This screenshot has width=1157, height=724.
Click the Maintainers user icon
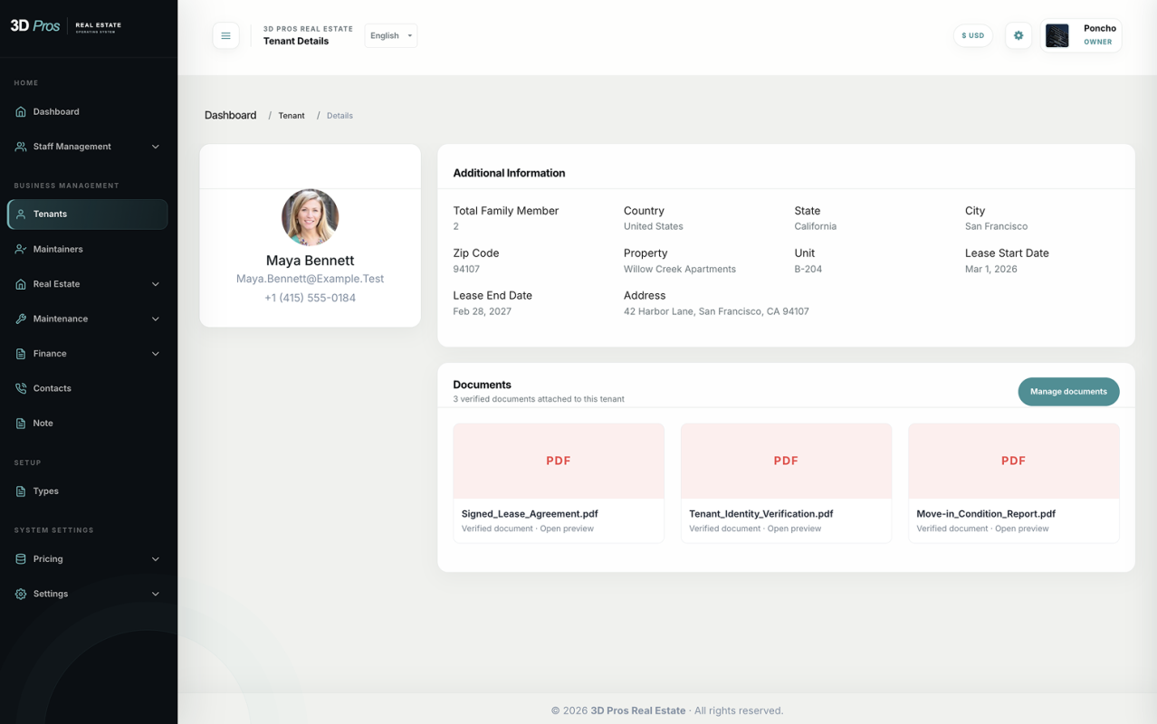pos(21,249)
